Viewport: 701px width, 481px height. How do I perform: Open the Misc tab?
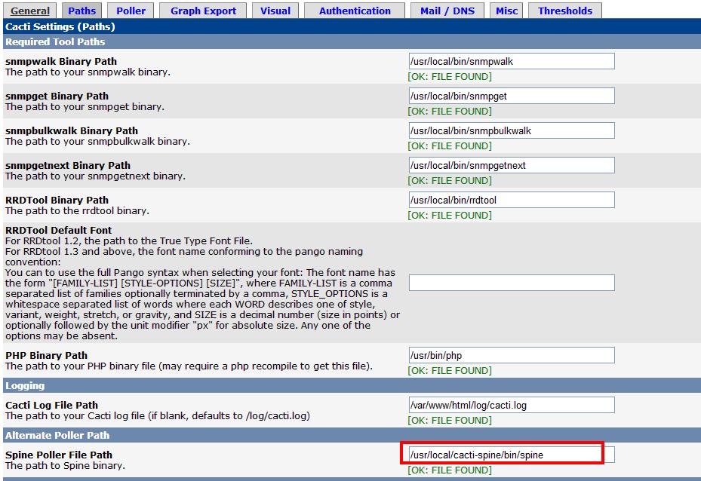tap(506, 11)
